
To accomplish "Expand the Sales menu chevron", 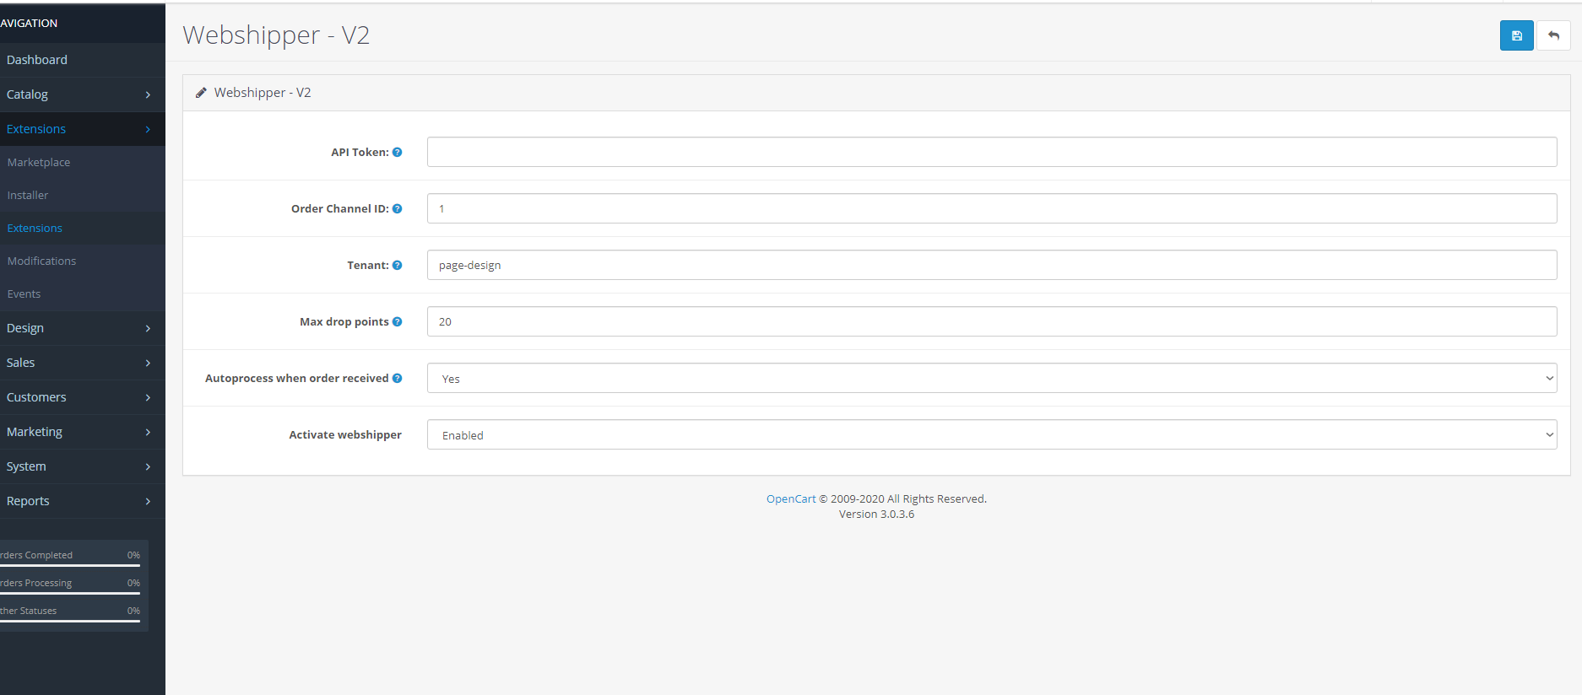I will pyautogui.click(x=148, y=363).
